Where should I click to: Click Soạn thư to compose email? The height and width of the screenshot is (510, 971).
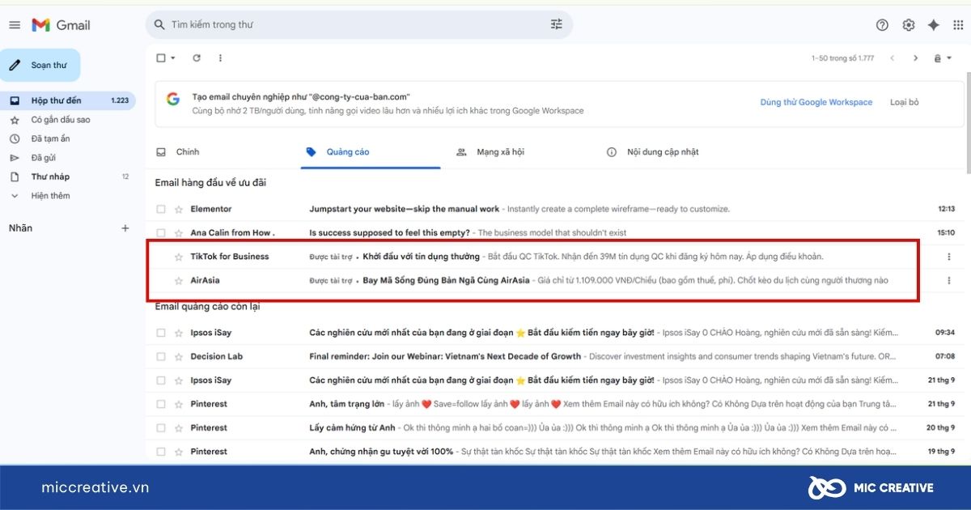[40, 65]
